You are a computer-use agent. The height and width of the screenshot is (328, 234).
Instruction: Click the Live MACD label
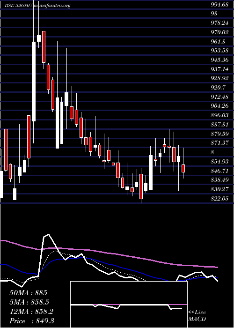click(x=197, y=316)
